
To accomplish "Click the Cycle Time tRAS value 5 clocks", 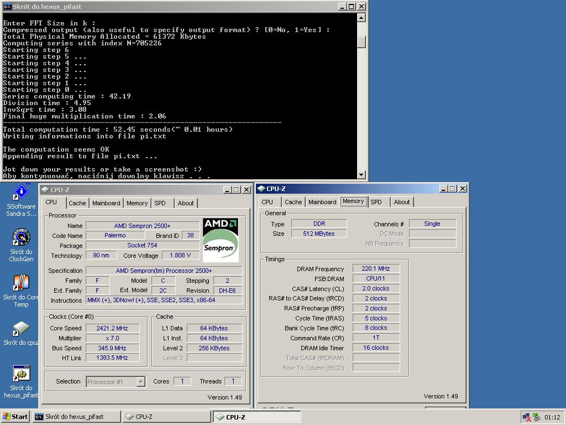I will point(376,318).
